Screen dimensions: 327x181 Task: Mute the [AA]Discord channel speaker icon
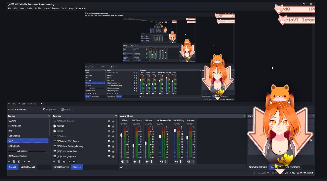click(x=135, y=162)
